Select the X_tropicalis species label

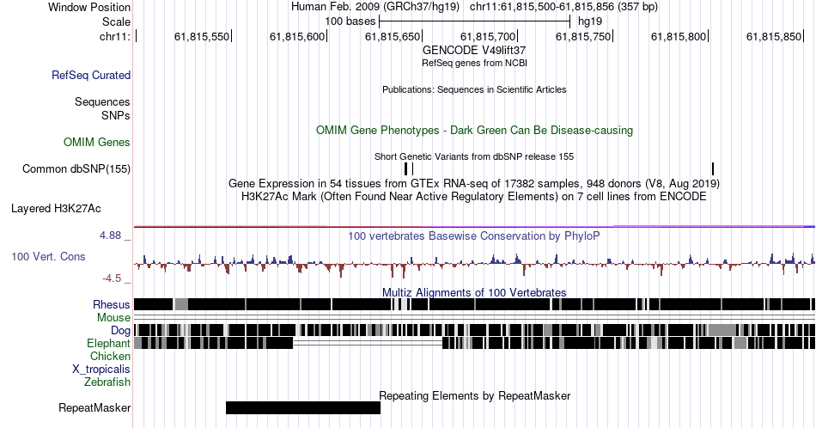[x=101, y=369]
